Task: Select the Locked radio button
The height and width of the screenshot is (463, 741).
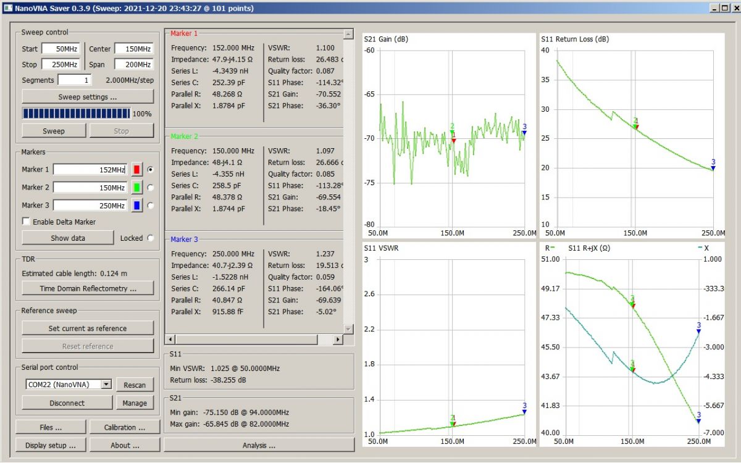Action: (x=151, y=238)
